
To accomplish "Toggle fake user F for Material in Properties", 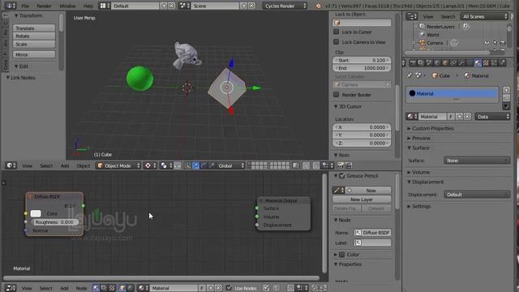I will pyautogui.click(x=451, y=117).
